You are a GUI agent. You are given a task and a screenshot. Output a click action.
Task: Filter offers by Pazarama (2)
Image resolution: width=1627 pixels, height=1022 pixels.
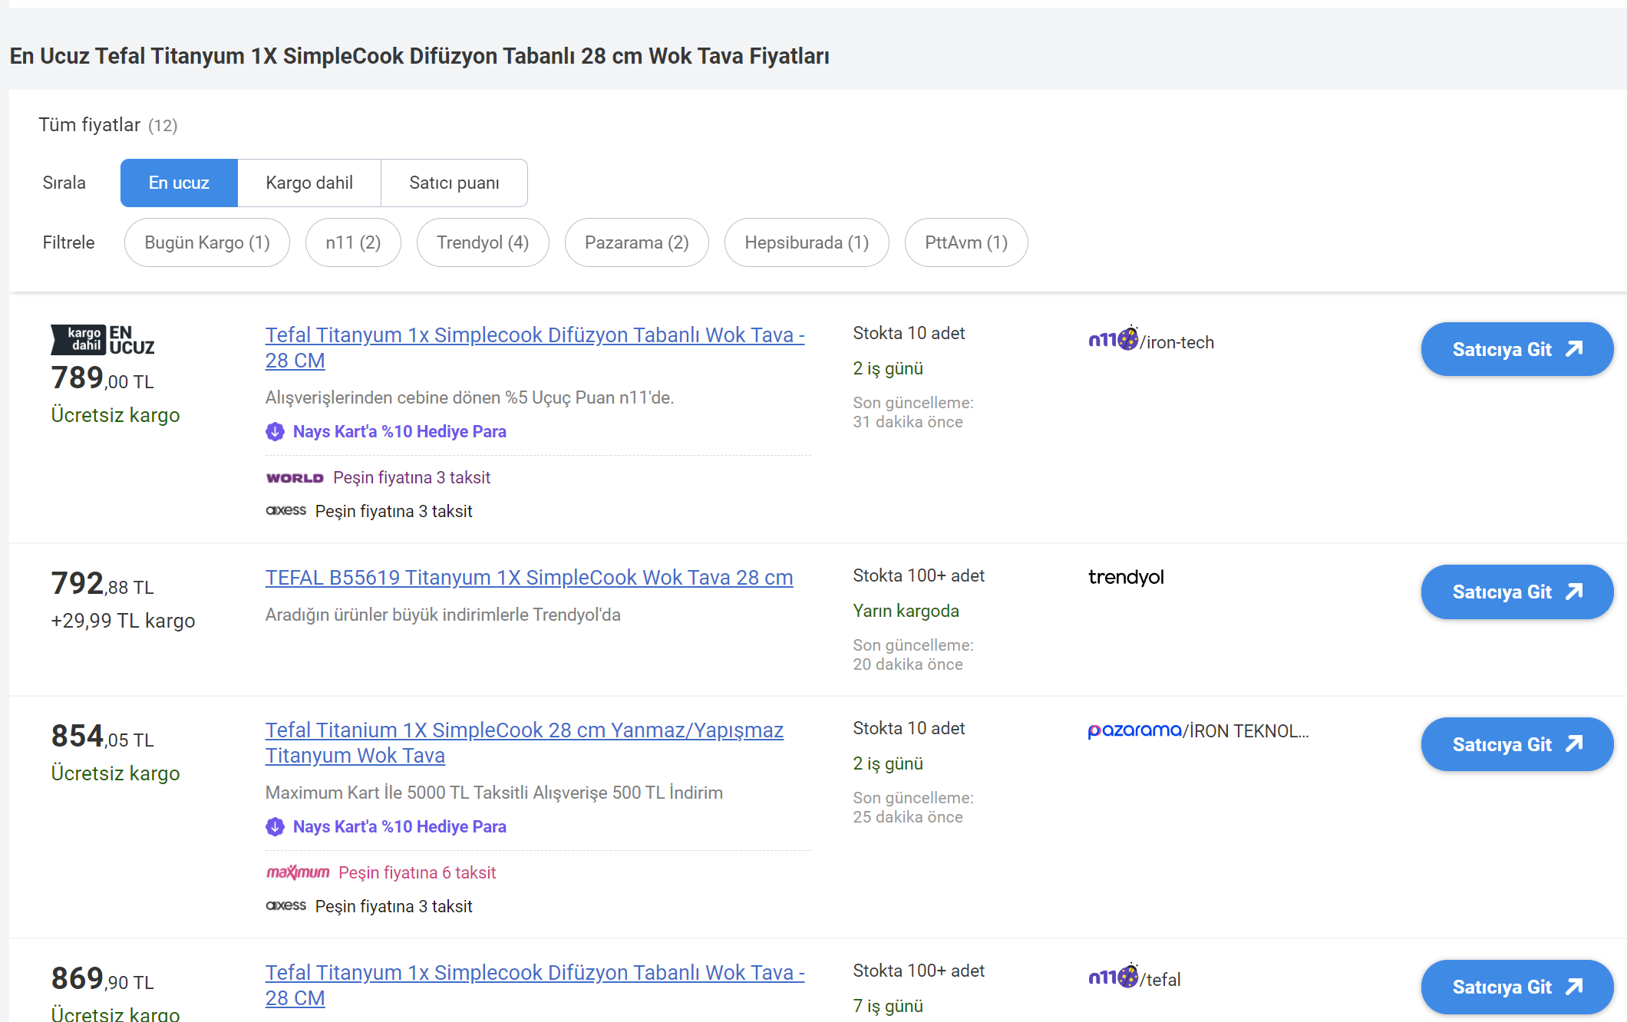click(637, 242)
